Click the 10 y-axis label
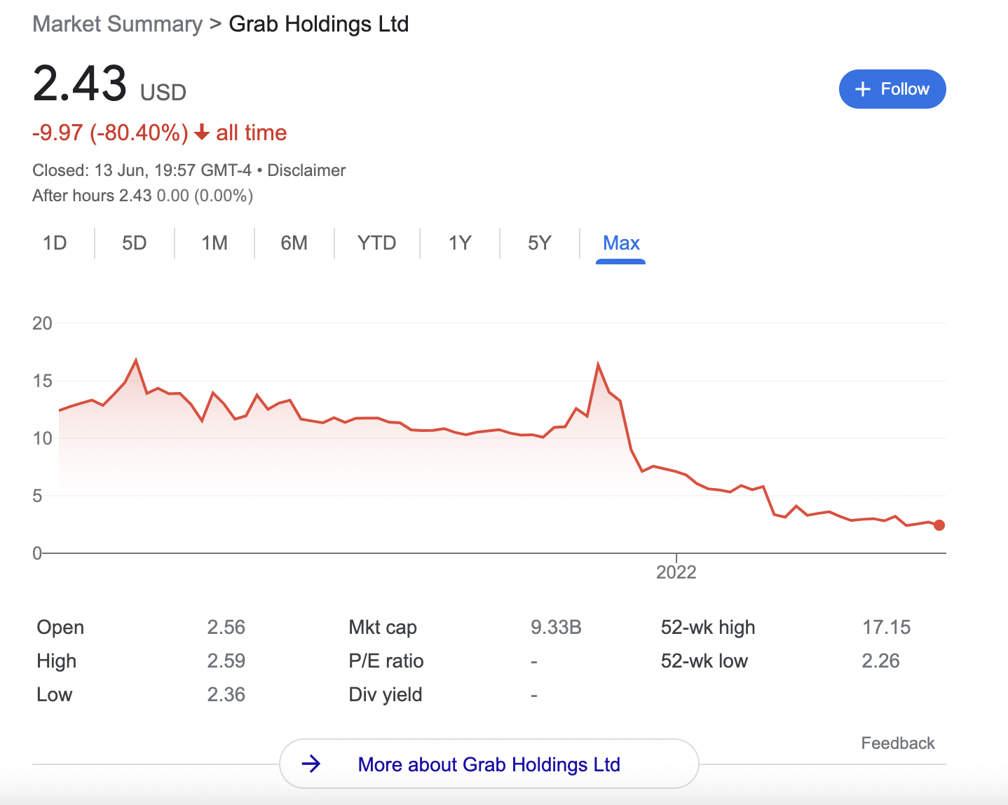1008x805 pixels. [42, 438]
